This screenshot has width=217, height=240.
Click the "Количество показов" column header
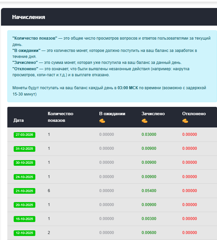click(60, 117)
